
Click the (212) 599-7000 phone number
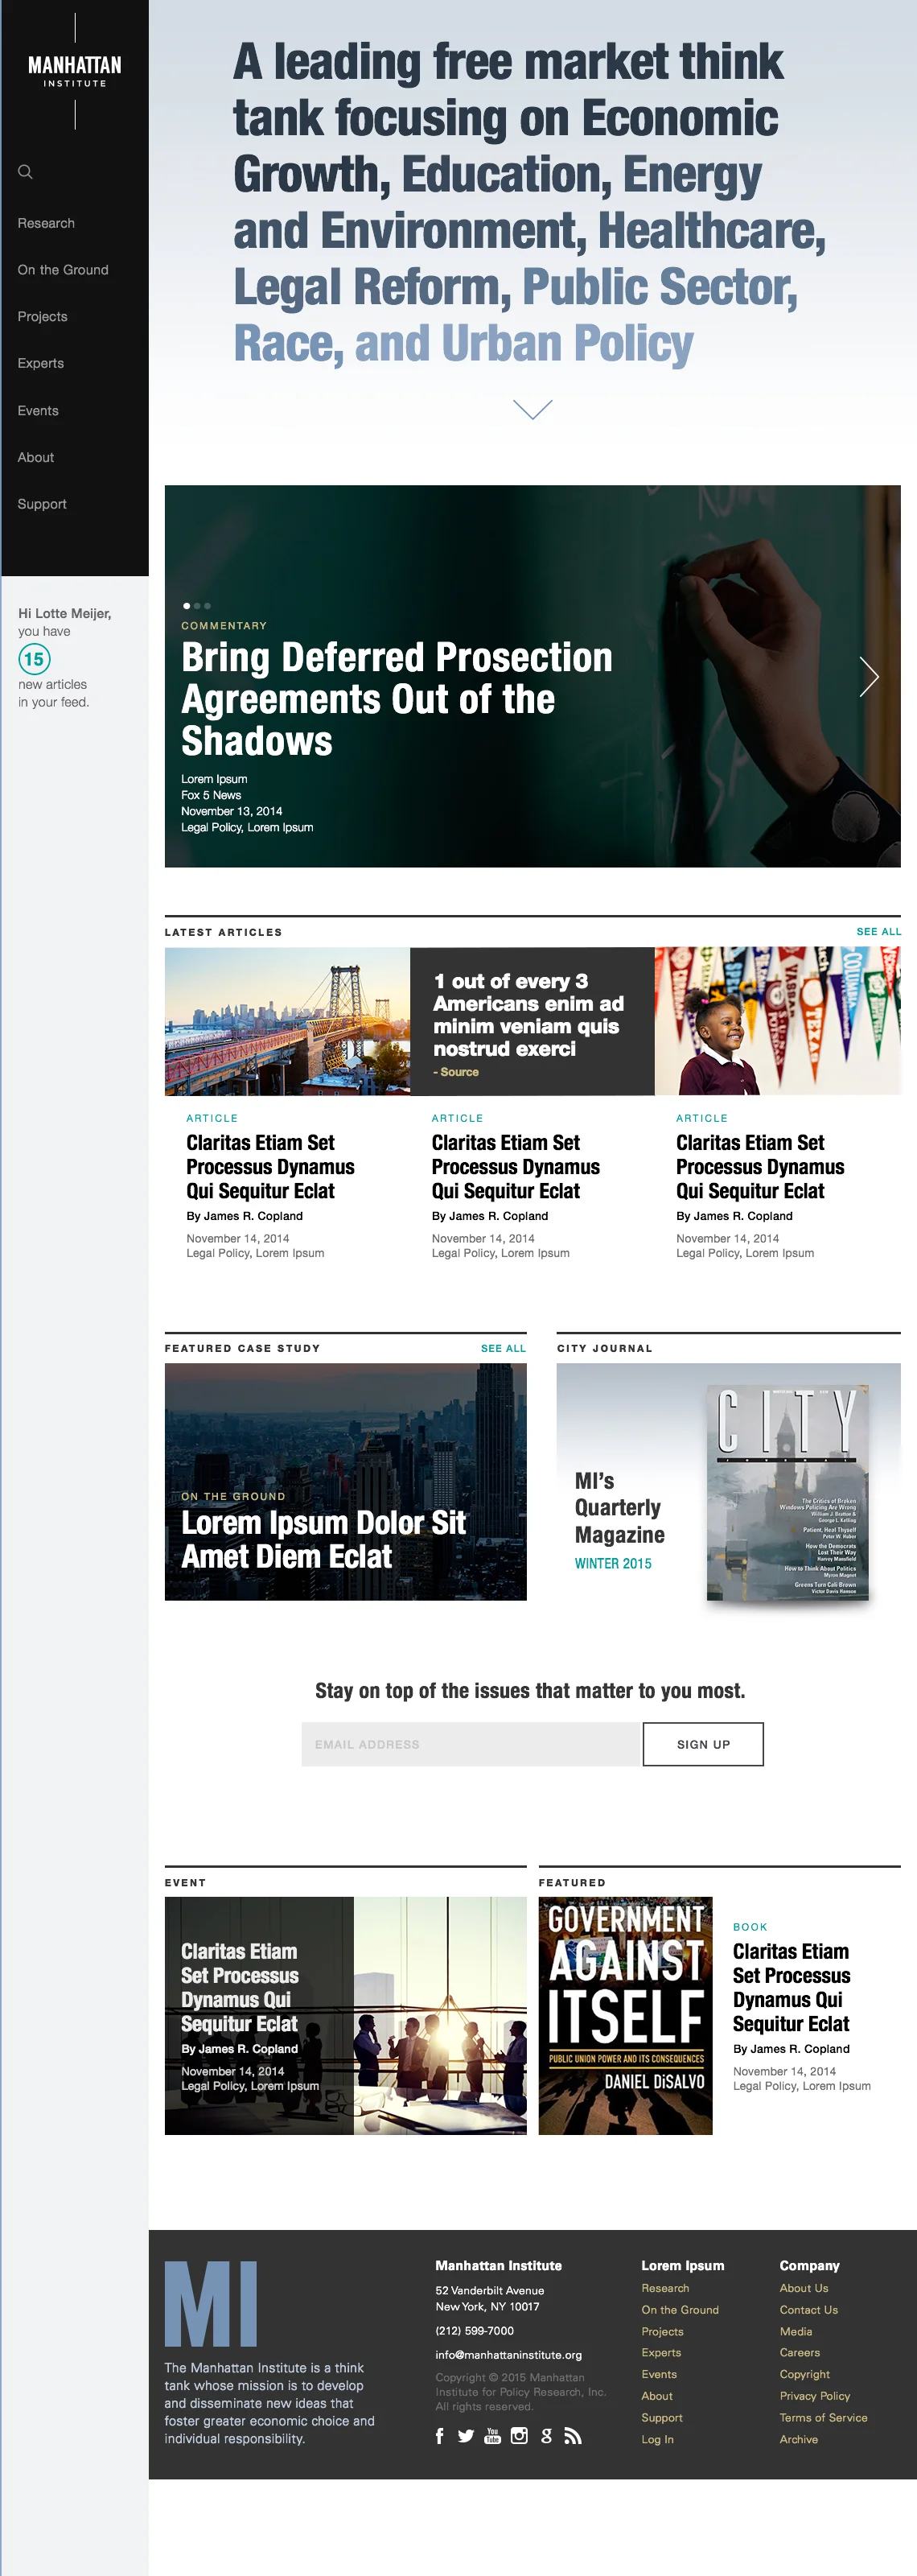474,2330
